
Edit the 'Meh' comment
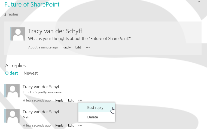(71, 125)
